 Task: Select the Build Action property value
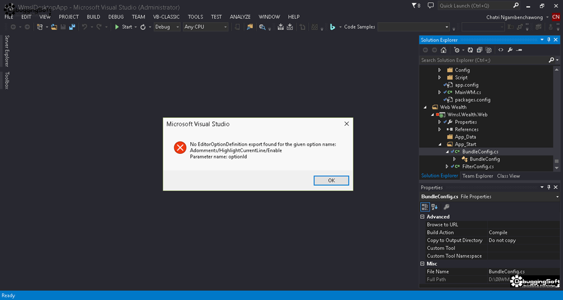(x=522, y=232)
